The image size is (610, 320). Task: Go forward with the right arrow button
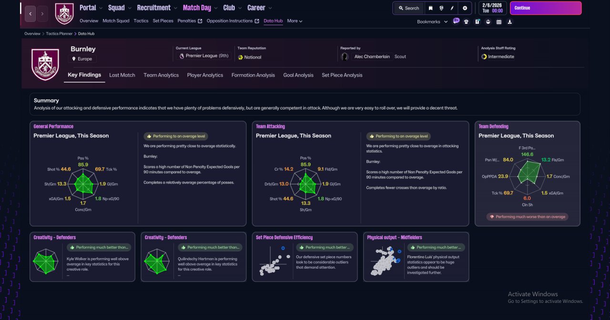[42, 14]
